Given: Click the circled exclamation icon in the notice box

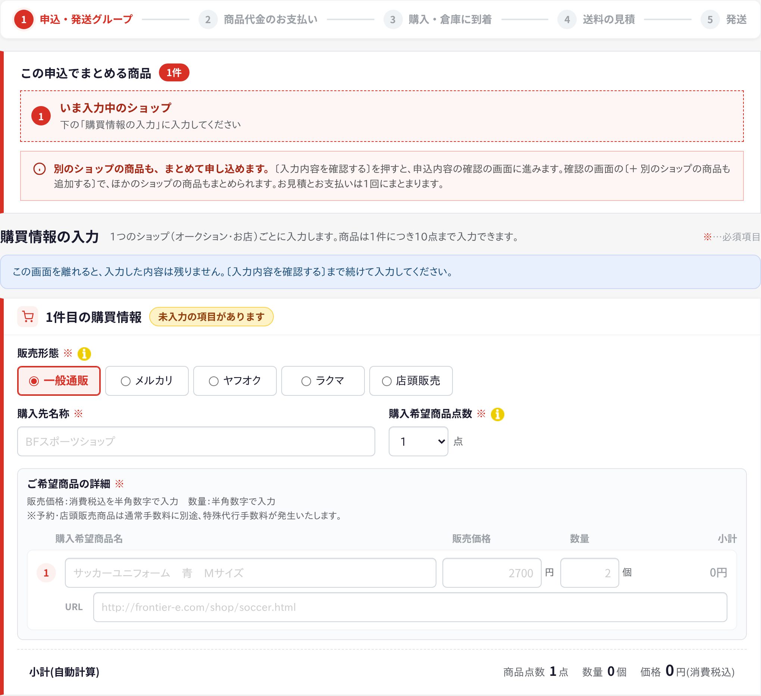Looking at the screenshot, I should [x=39, y=169].
